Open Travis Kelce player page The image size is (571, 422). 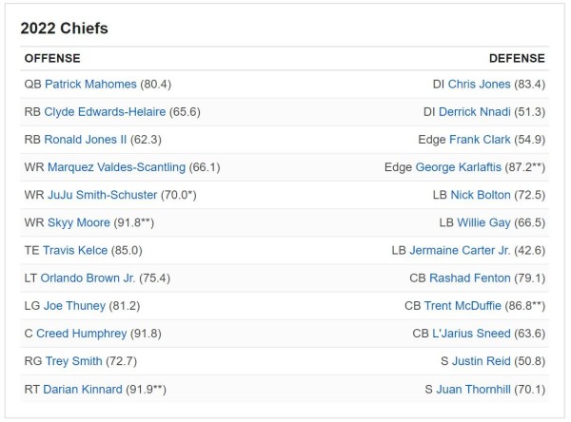(x=75, y=251)
